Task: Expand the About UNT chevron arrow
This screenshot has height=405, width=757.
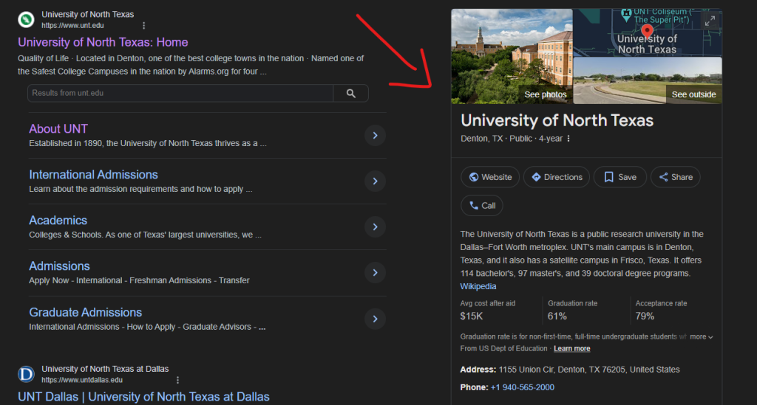Action: pyautogui.click(x=375, y=135)
